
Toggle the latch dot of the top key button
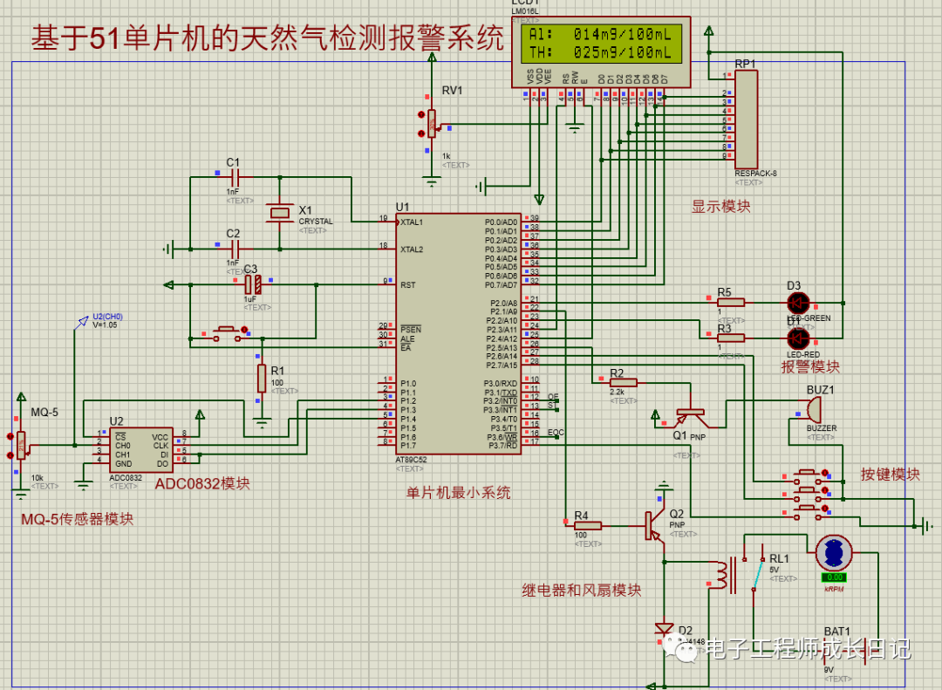click(x=825, y=473)
